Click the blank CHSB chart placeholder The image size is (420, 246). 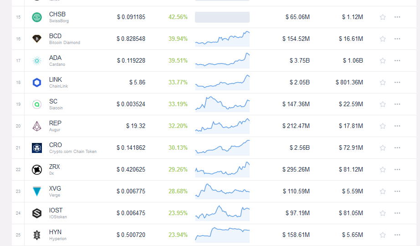[x=222, y=17]
